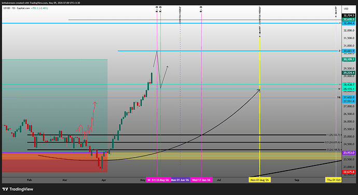The width and height of the screenshot is (358, 195).
Task: Click the 23,953.0 purple price label
Action: 349,153
